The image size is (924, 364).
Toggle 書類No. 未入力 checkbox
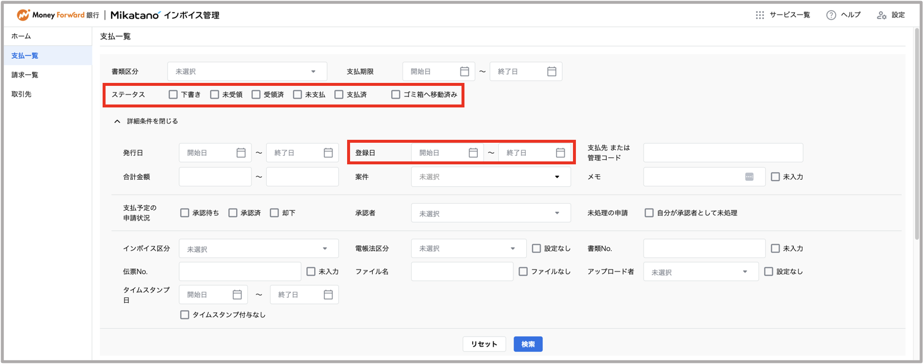click(x=775, y=249)
